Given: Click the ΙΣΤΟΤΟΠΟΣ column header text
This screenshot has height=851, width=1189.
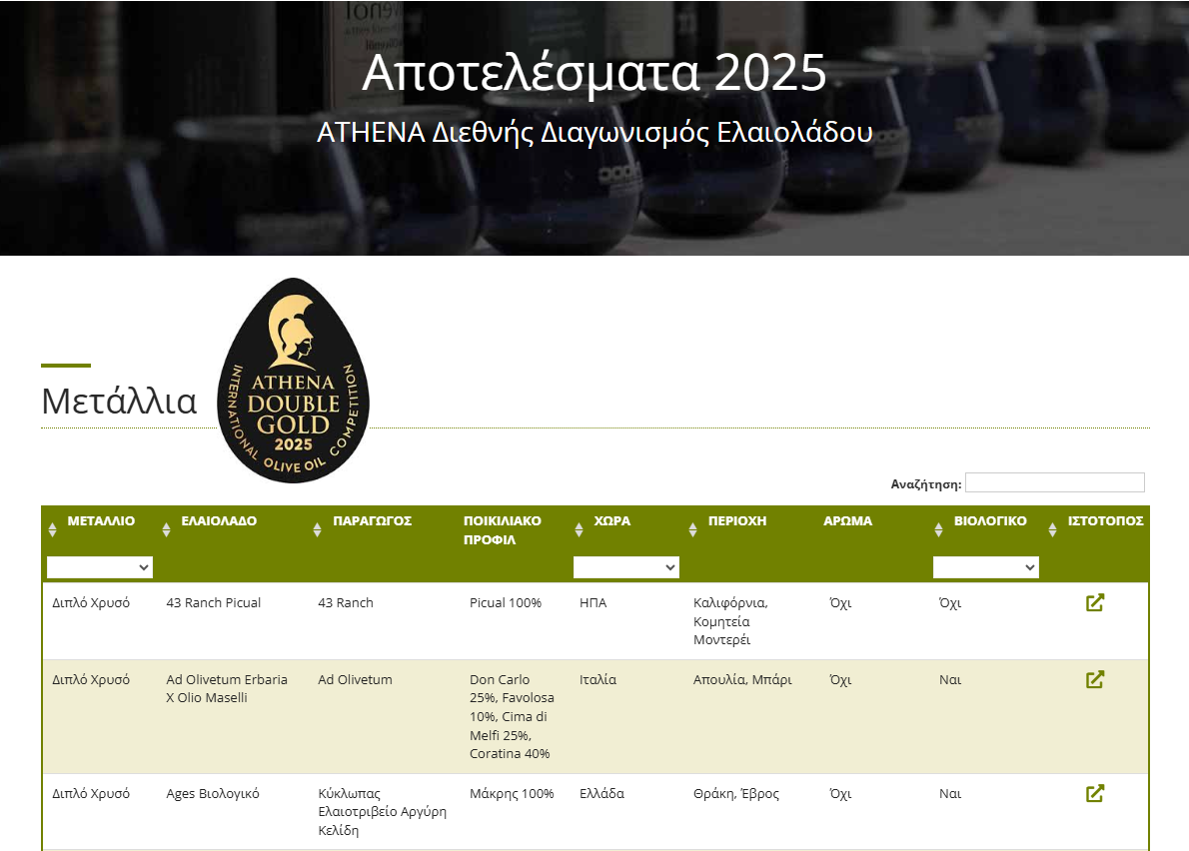Looking at the screenshot, I should pyautogui.click(x=1105, y=520).
